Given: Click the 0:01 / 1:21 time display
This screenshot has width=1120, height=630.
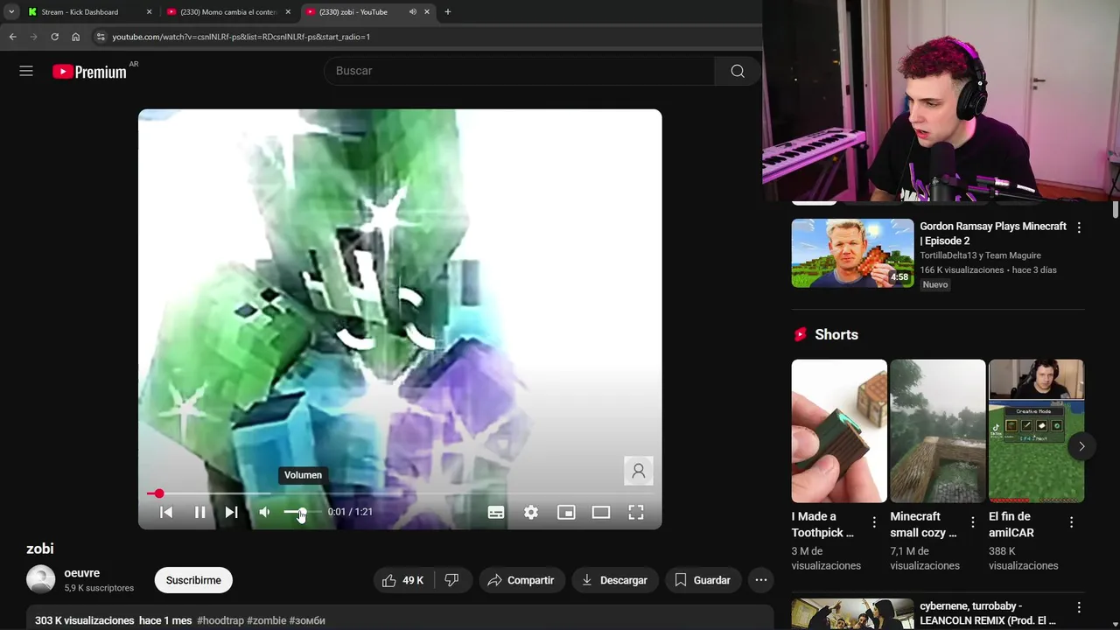Looking at the screenshot, I should point(350,512).
